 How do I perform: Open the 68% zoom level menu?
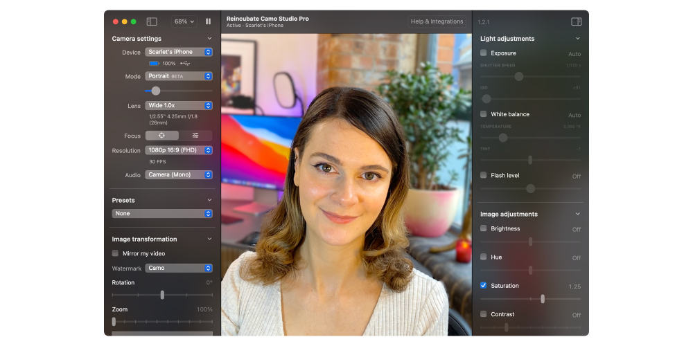click(184, 21)
